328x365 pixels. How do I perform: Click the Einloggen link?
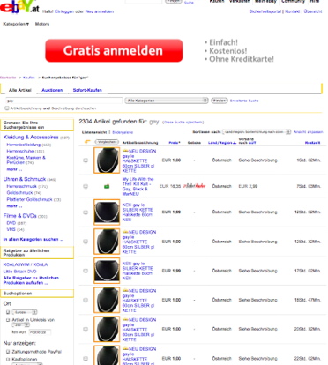coord(64,11)
